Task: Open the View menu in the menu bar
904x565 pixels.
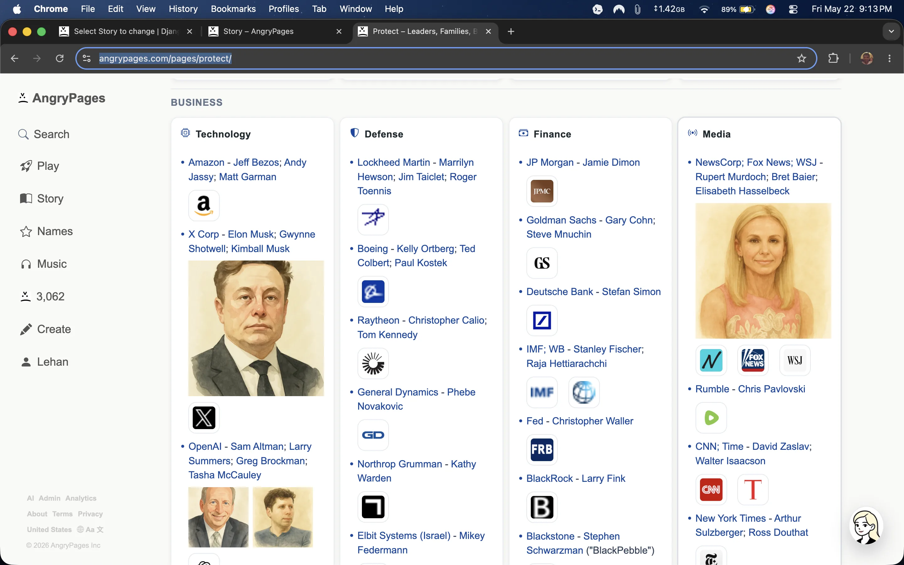Action: 146,9
